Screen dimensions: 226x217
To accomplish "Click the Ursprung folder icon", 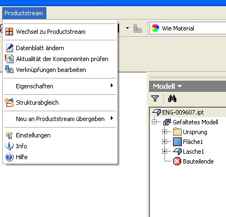I will pyautogui.click(x=177, y=132).
